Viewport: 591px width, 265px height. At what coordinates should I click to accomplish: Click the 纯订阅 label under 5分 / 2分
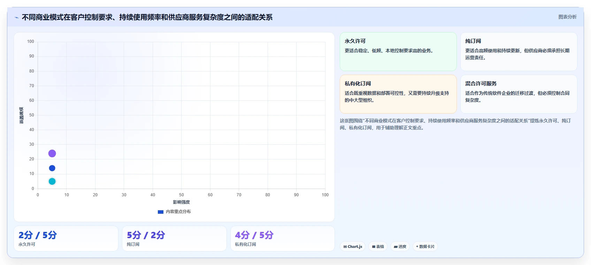pyautogui.click(x=133, y=244)
